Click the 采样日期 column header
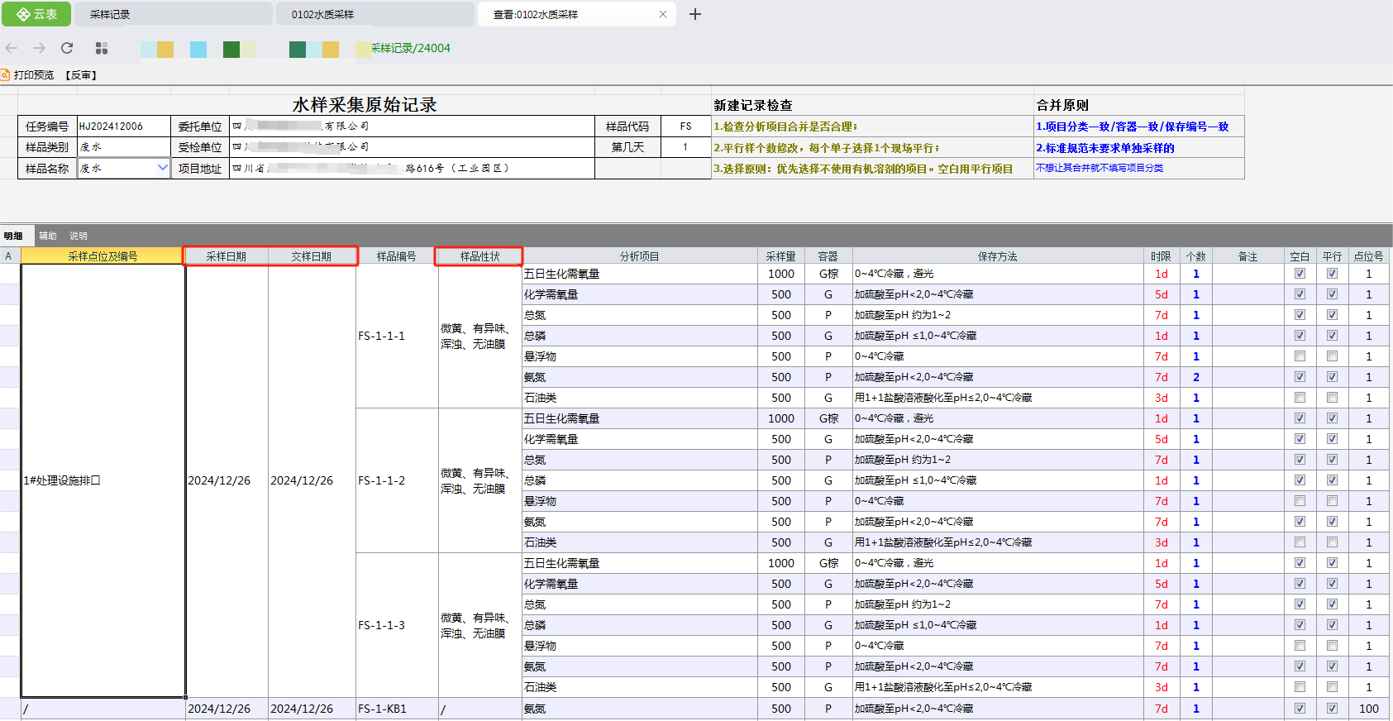Image resolution: width=1393 pixels, height=721 pixels. click(x=227, y=256)
